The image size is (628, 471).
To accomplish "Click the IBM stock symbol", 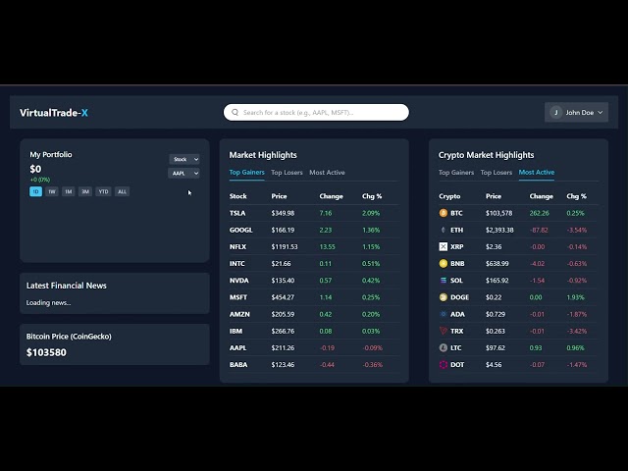I will [235, 331].
